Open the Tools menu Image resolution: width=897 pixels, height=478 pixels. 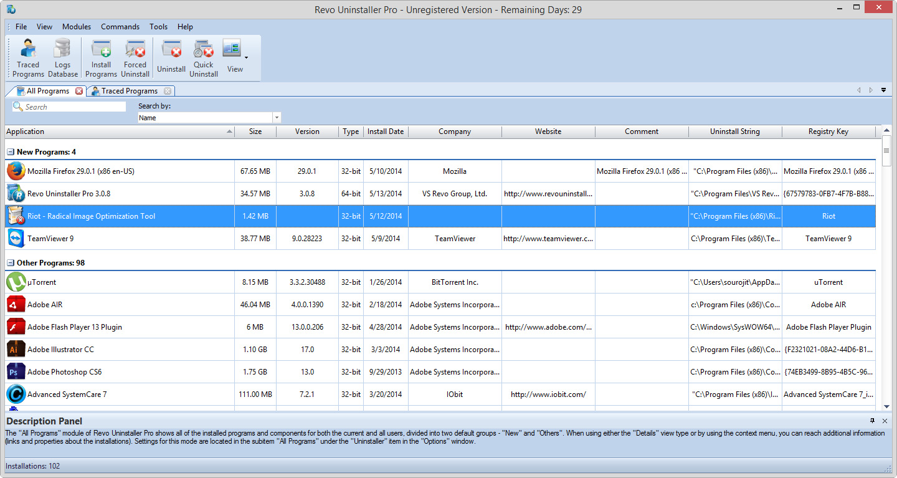coord(158,27)
